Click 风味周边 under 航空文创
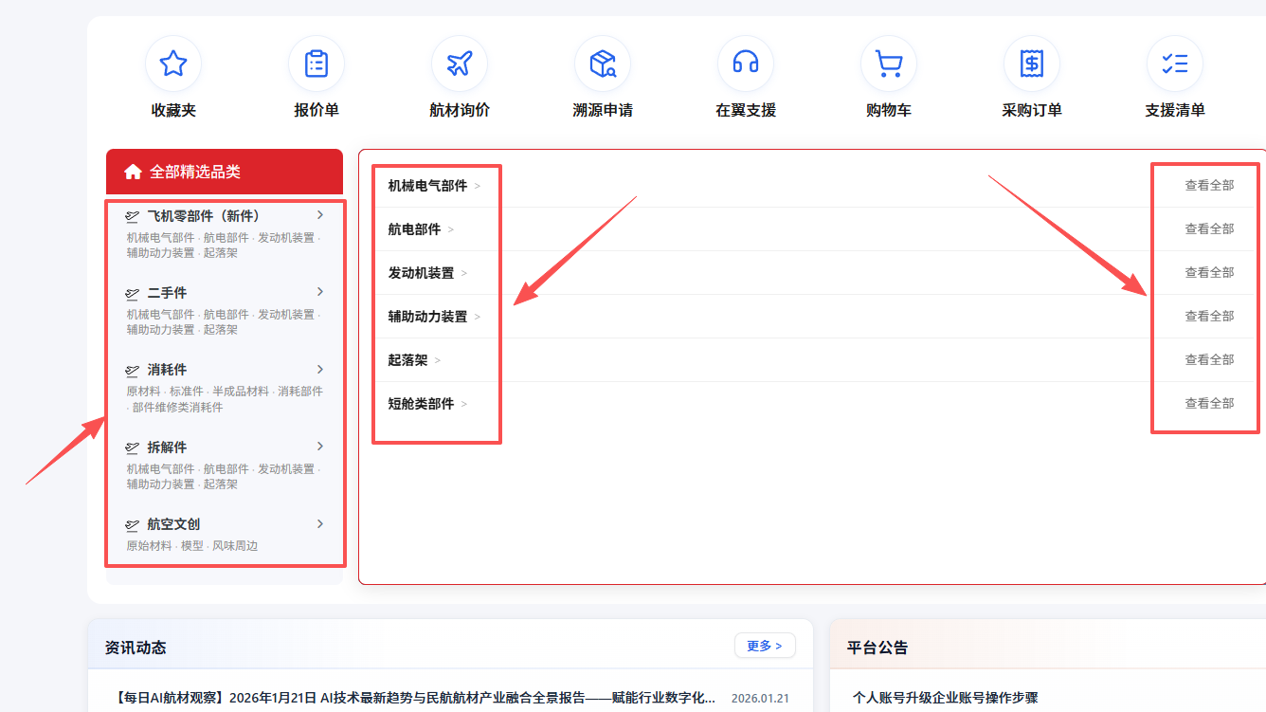Image resolution: width=1266 pixels, height=712 pixels. pos(235,546)
